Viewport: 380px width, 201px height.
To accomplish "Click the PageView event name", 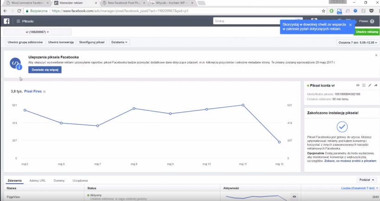I will pyautogui.click(x=13, y=197).
